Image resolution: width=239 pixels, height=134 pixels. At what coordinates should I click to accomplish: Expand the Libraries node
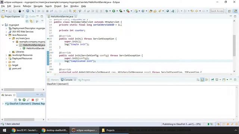coord(10,52)
